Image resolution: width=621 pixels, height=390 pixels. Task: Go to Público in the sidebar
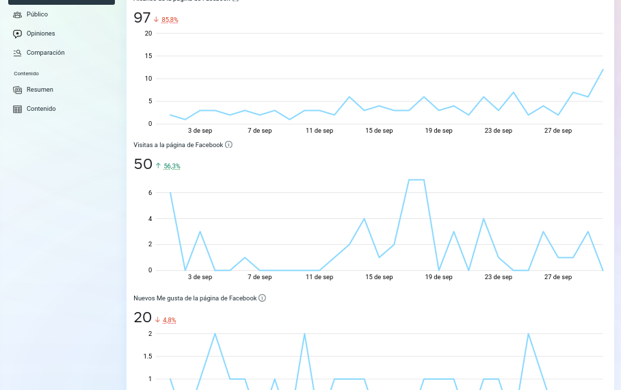(x=37, y=14)
